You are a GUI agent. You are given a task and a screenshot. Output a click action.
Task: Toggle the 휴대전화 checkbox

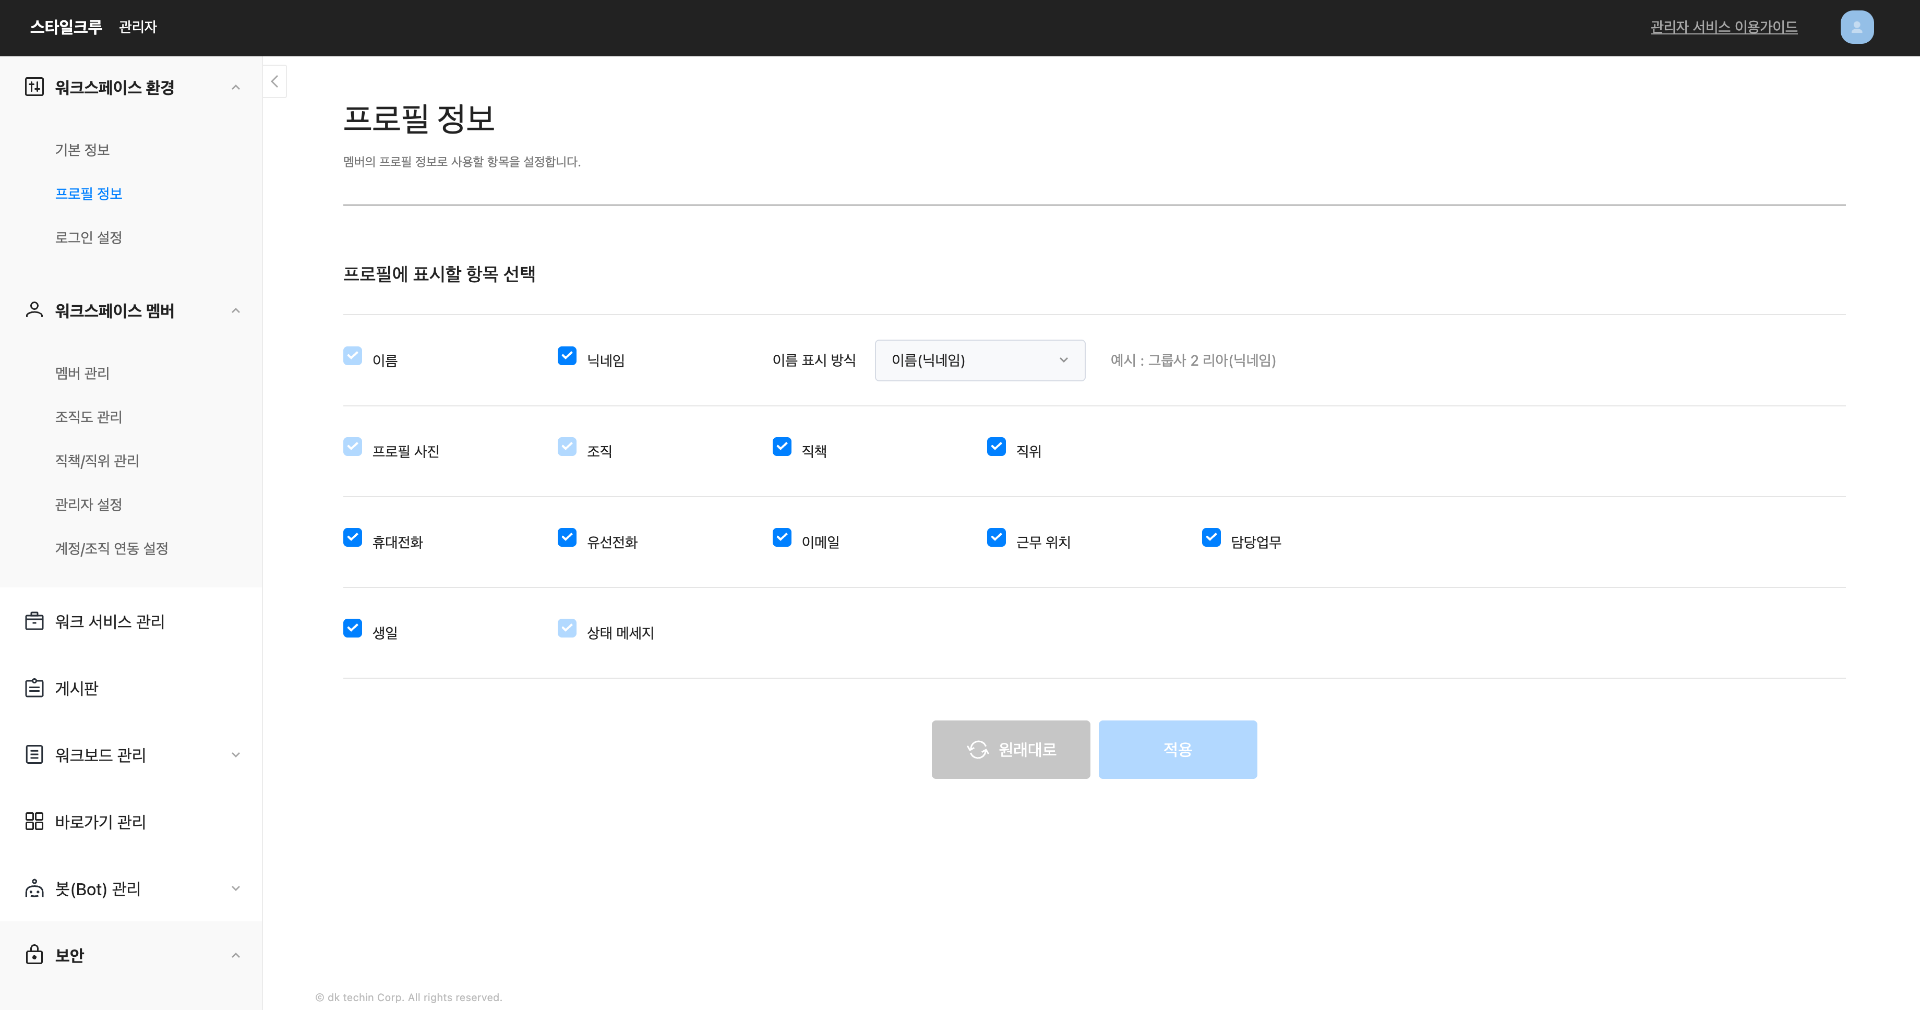353,537
